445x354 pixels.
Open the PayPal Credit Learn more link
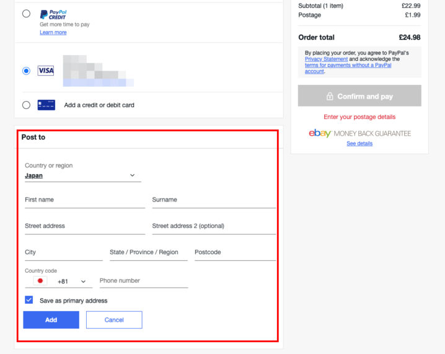(53, 32)
